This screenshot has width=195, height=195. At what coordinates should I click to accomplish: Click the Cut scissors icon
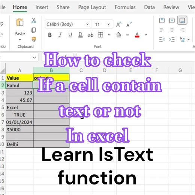pos(34,20)
